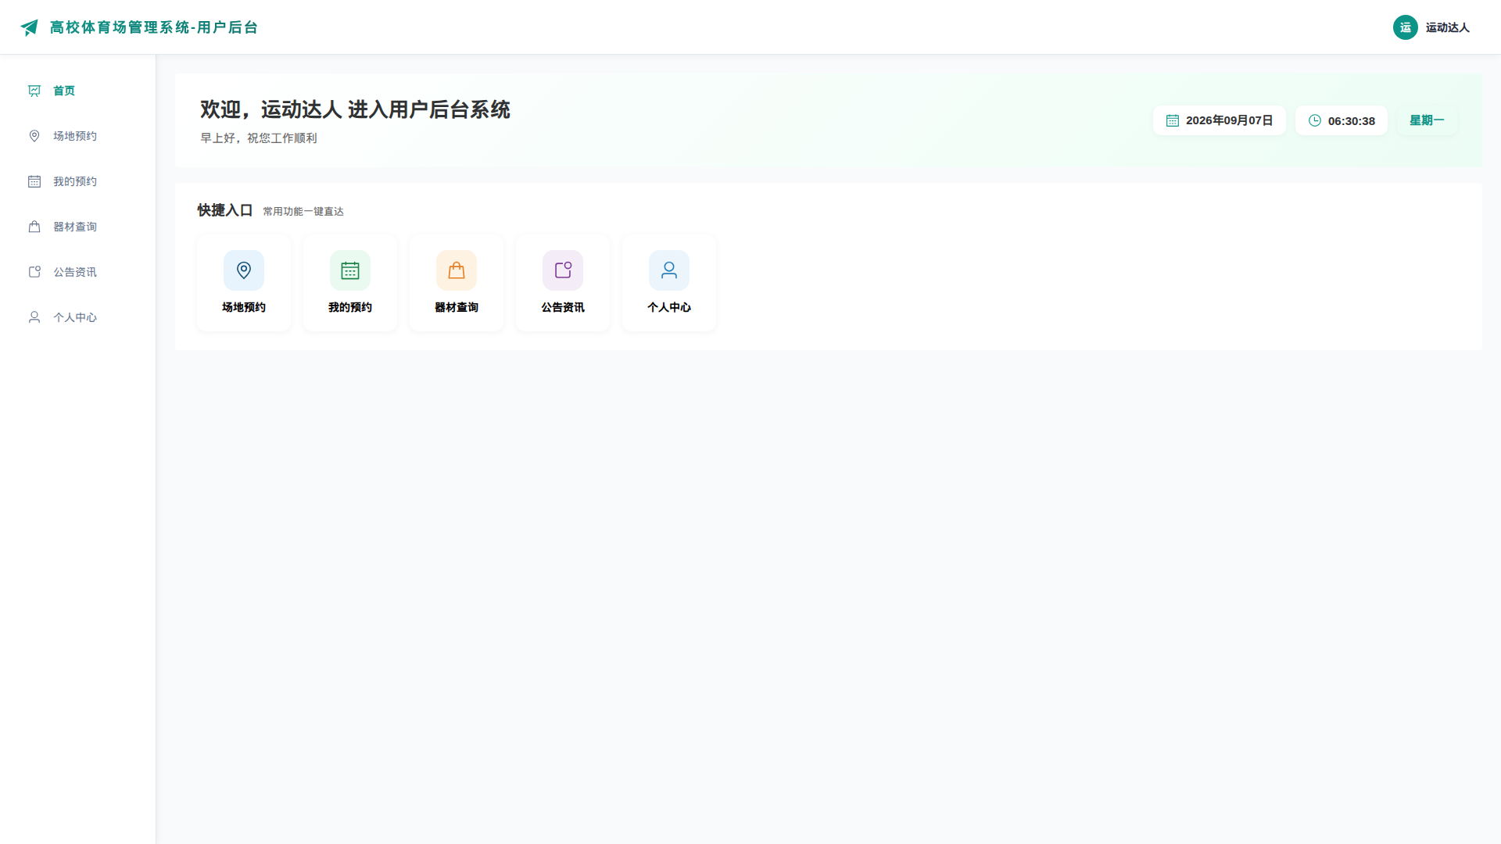Click the blue person quick-entry icon

pyautogui.click(x=669, y=270)
